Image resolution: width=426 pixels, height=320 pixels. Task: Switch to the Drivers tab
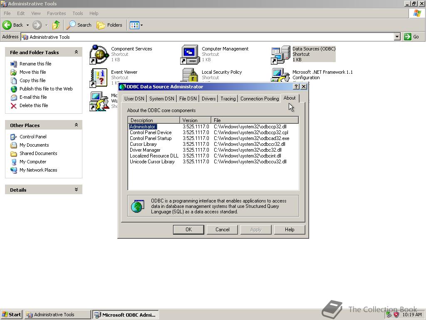(209, 99)
